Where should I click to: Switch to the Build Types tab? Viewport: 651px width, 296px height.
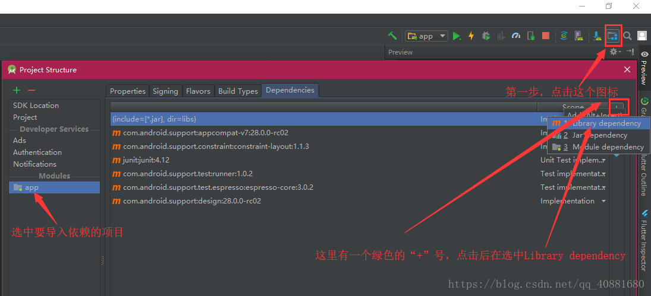click(x=238, y=91)
